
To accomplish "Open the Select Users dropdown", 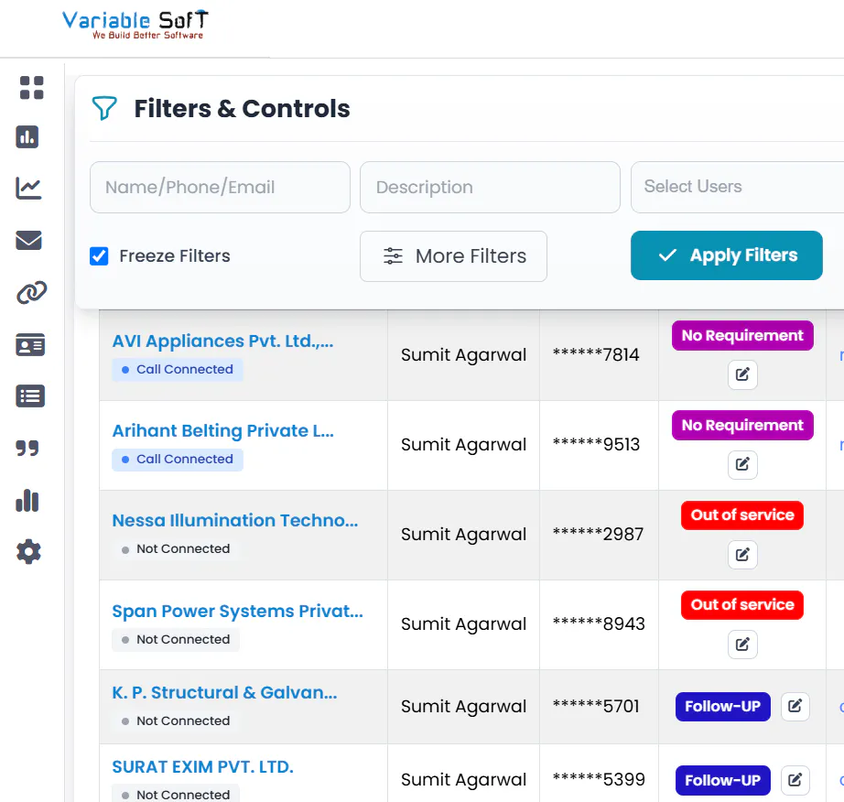I will 737,187.
